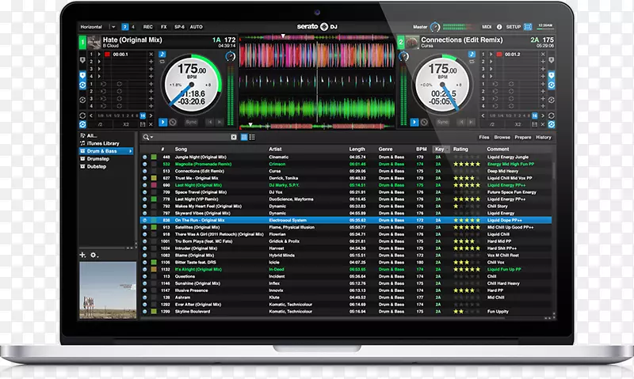
Task: Add a new crate with plus icon
Action: click(82, 255)
